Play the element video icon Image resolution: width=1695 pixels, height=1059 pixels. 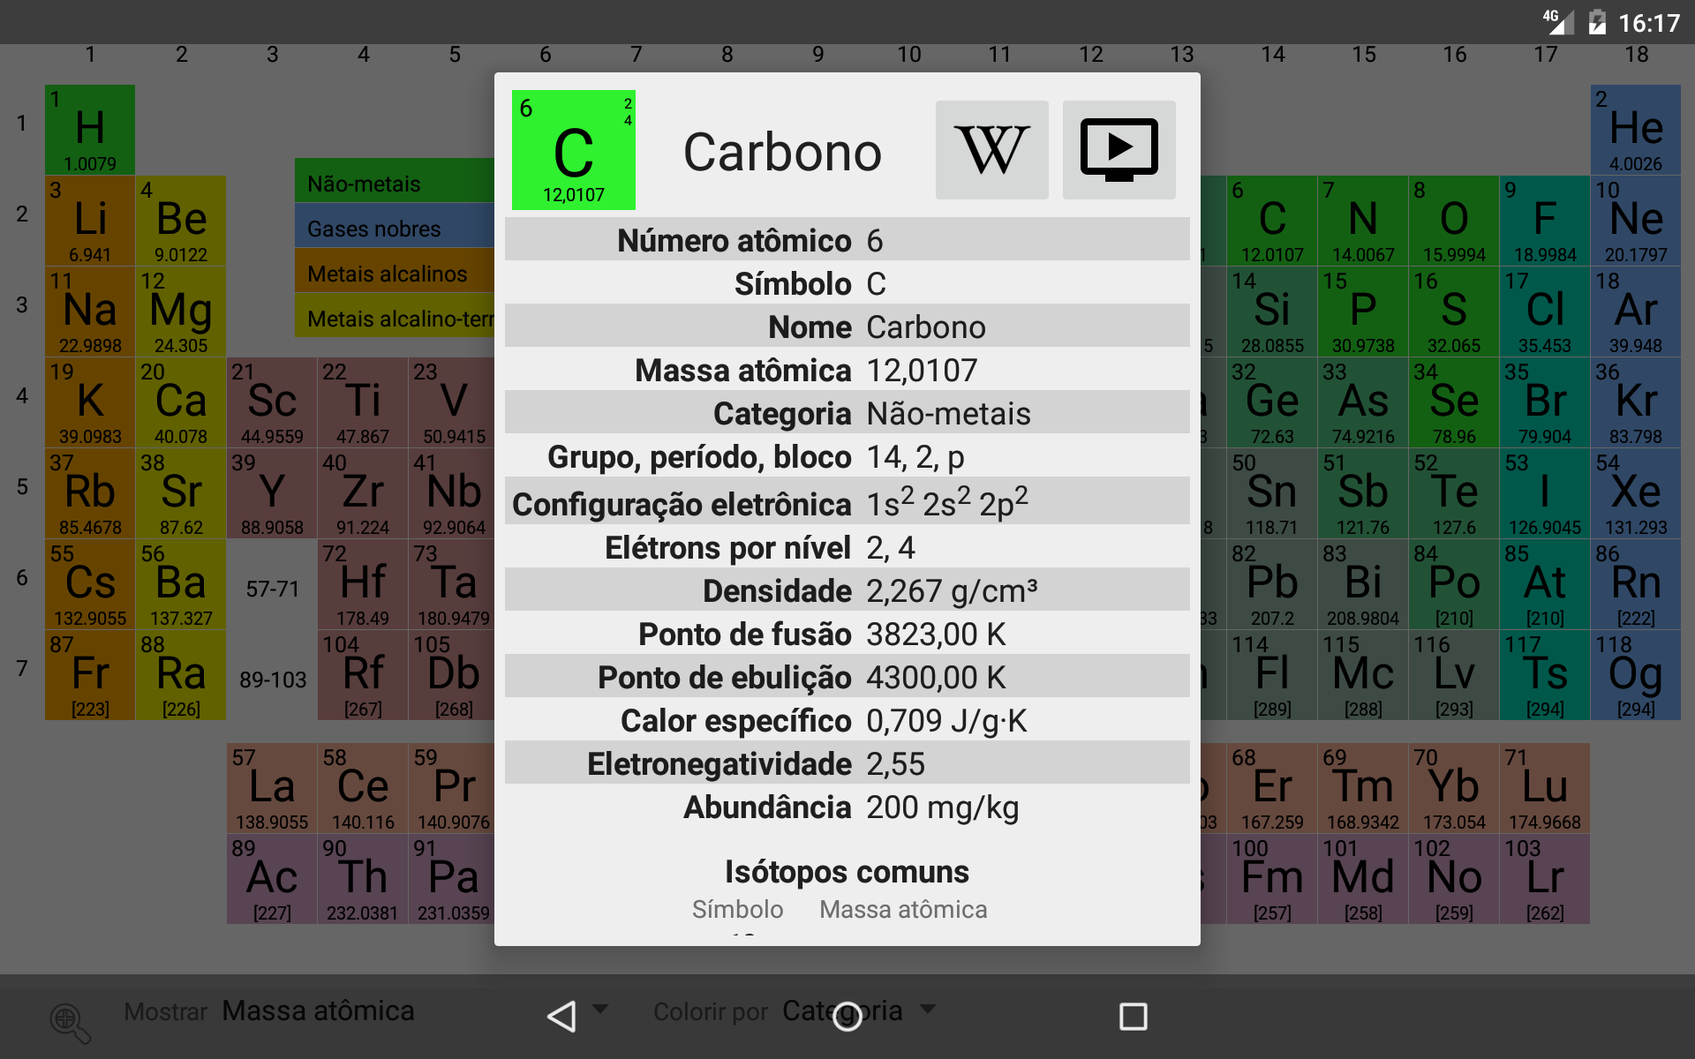(x=1119, y=150)
